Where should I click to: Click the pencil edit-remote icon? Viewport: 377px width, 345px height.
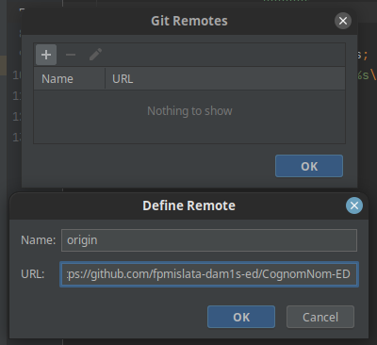[95, 55]
